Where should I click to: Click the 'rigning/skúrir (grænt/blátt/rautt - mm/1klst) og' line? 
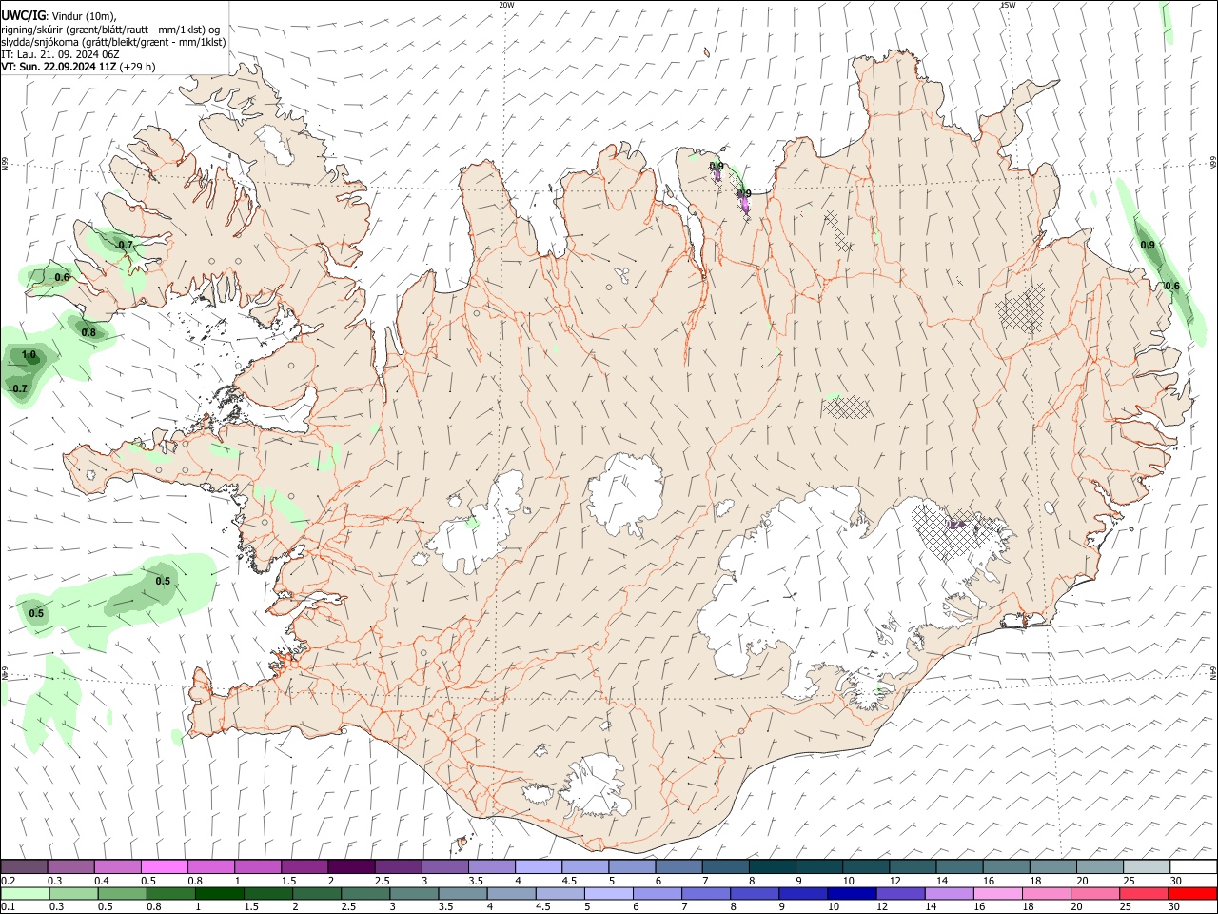click(x=109, y=29)
